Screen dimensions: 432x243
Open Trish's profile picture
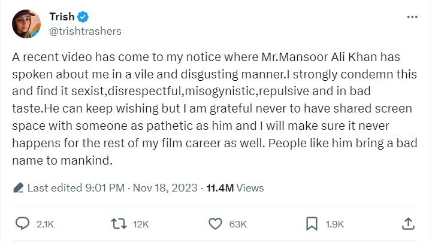click(x=26, y=23)
